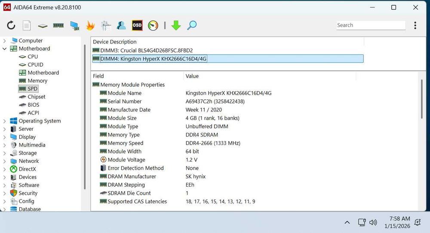Click the magnifier search icon
Image resolution: width=430 pixels, height=233 pixels.
tap(192, 25)
